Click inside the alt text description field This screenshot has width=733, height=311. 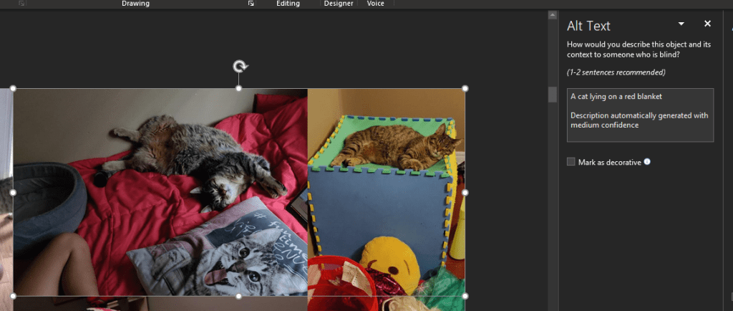(640, 115)
